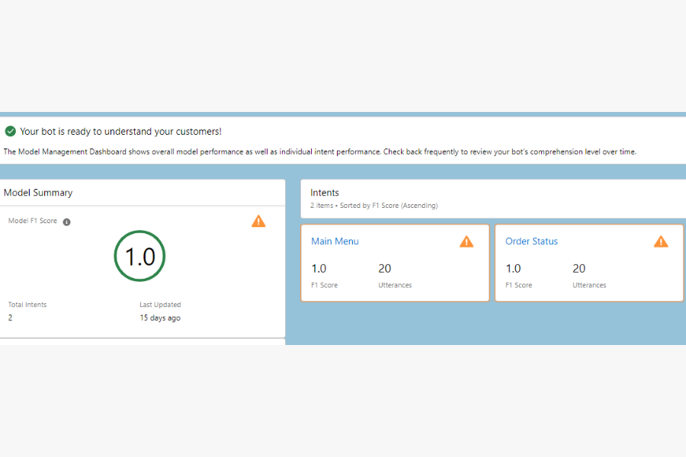Click the Total Intents value
This screenshot has width=686, height=457.
(x=10, y=318)
